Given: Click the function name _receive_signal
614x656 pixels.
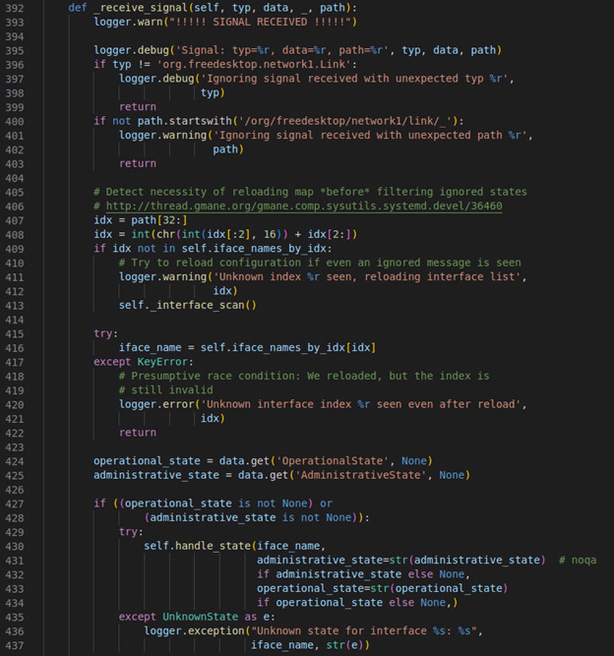Looking at the screenshot, I should click(141, 8).
